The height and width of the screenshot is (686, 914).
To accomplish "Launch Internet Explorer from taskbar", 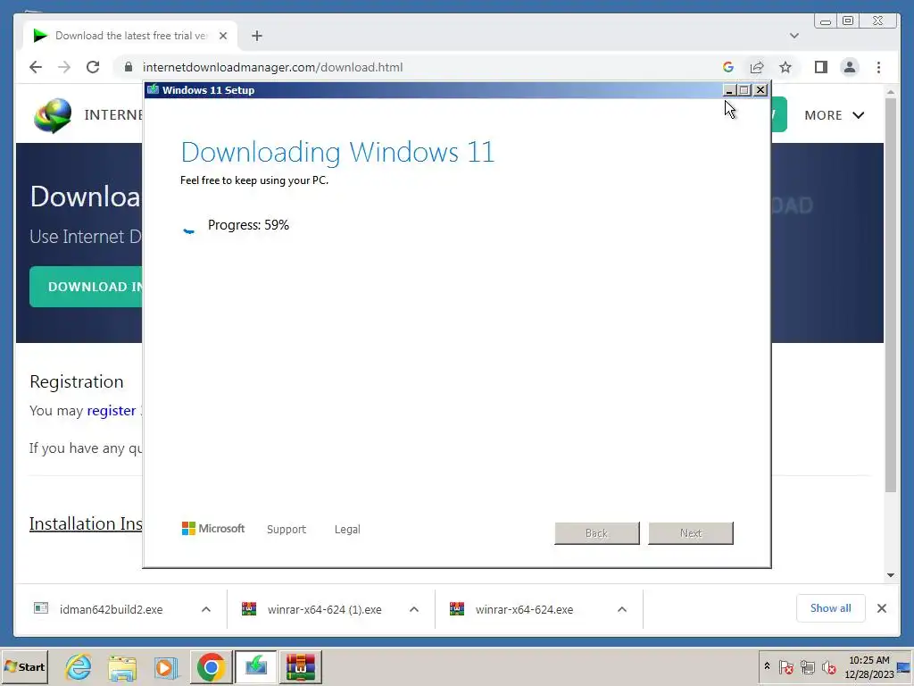I will pyautogui.click(x=79, y=666).
